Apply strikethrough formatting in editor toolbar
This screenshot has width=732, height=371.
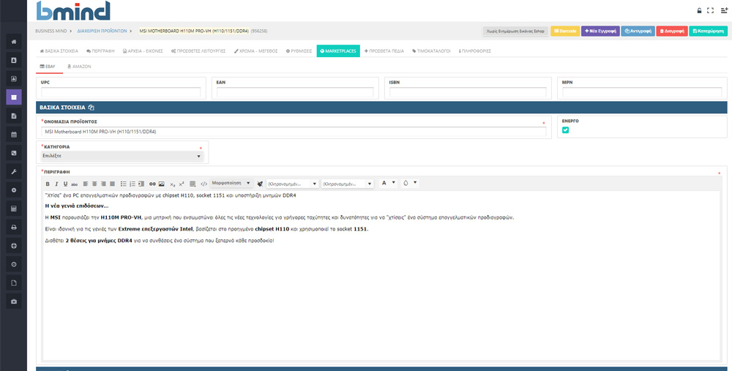click(x=74, y=184)
